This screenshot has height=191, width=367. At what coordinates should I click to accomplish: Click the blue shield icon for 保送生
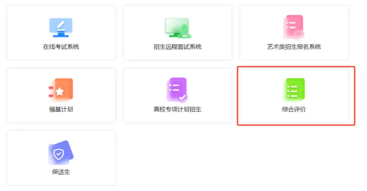(x=61, y=153)
